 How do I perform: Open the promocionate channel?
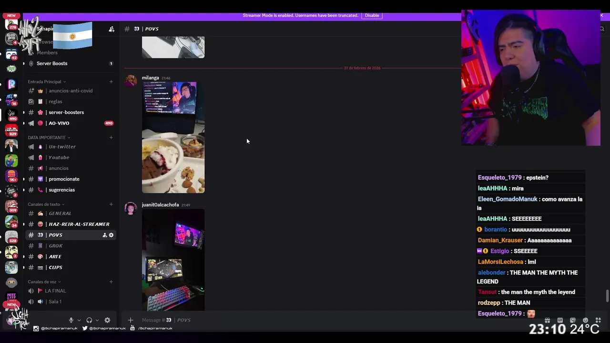point(71,179)
